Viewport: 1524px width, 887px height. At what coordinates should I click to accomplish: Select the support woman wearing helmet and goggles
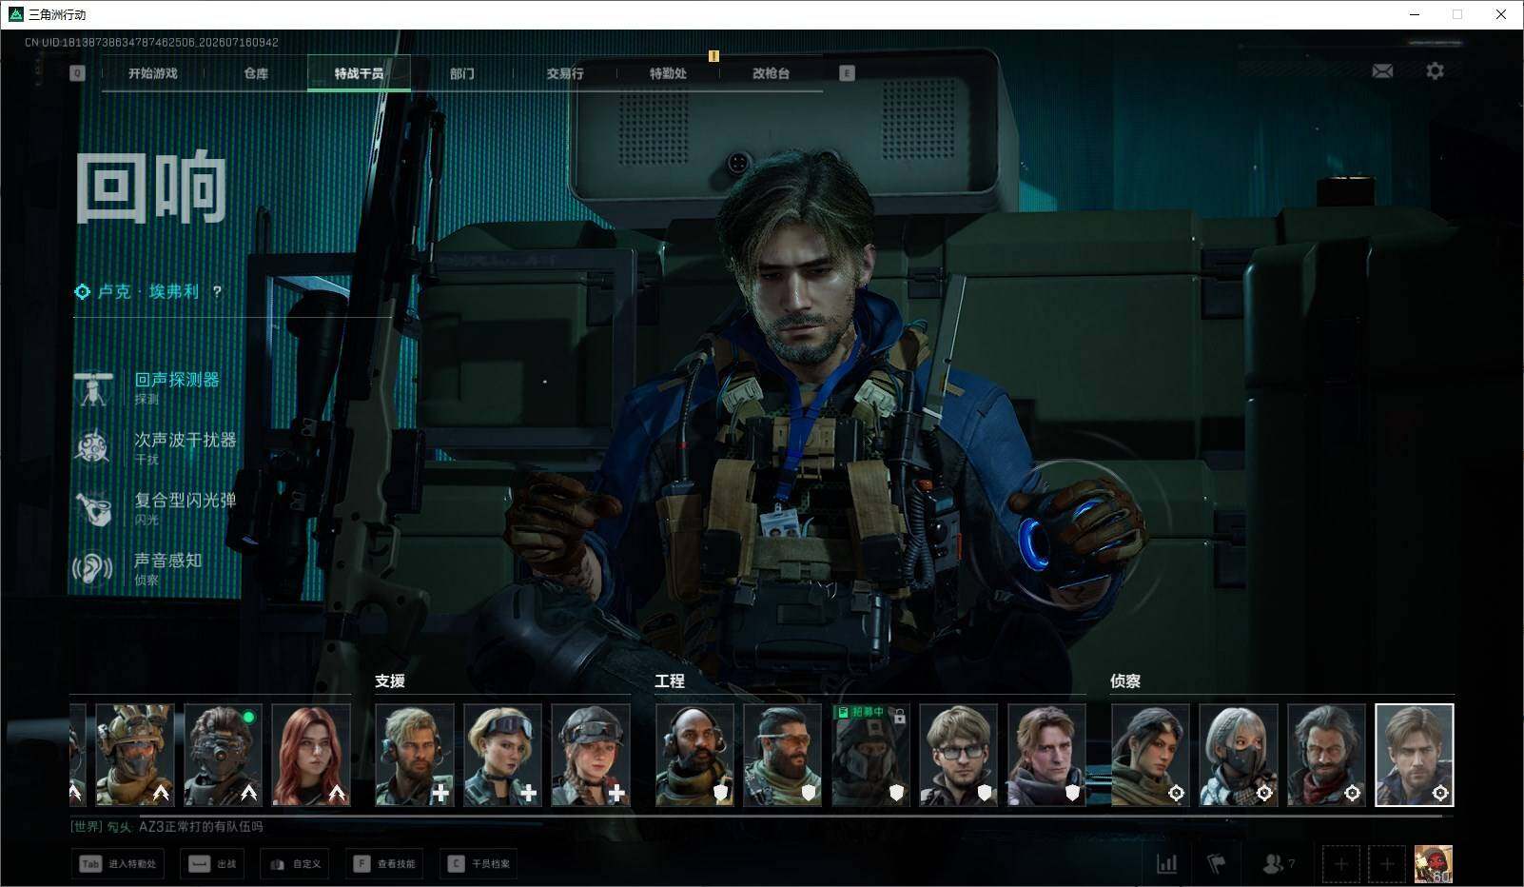click(x=591, y=755)
